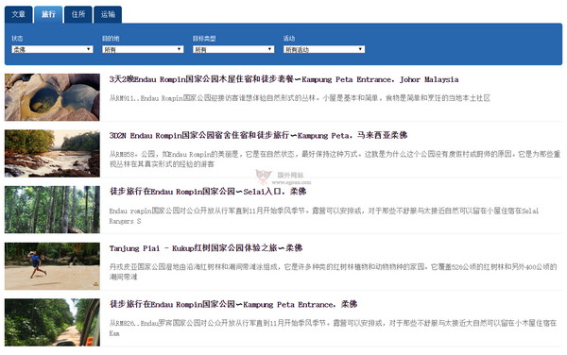
Task: Click the forest trees thumbnail for Selai
Action: pos(52,210)
